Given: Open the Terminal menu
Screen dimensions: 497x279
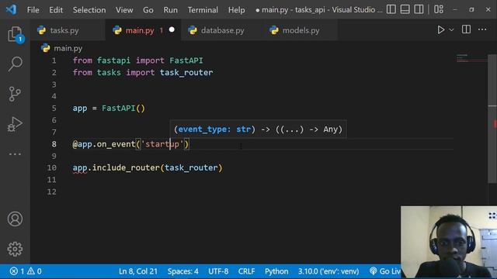Looking at the screenshot, I should [203, 10].
